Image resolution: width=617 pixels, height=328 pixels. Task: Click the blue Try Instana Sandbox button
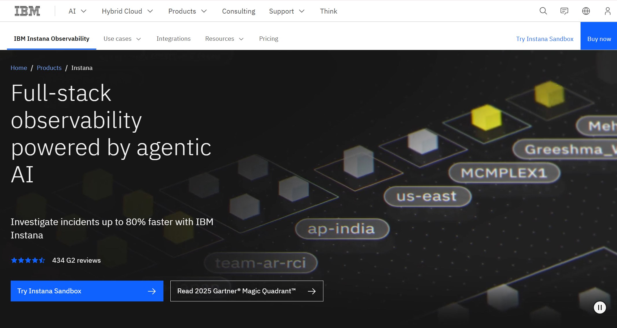[x=87, y=291]
